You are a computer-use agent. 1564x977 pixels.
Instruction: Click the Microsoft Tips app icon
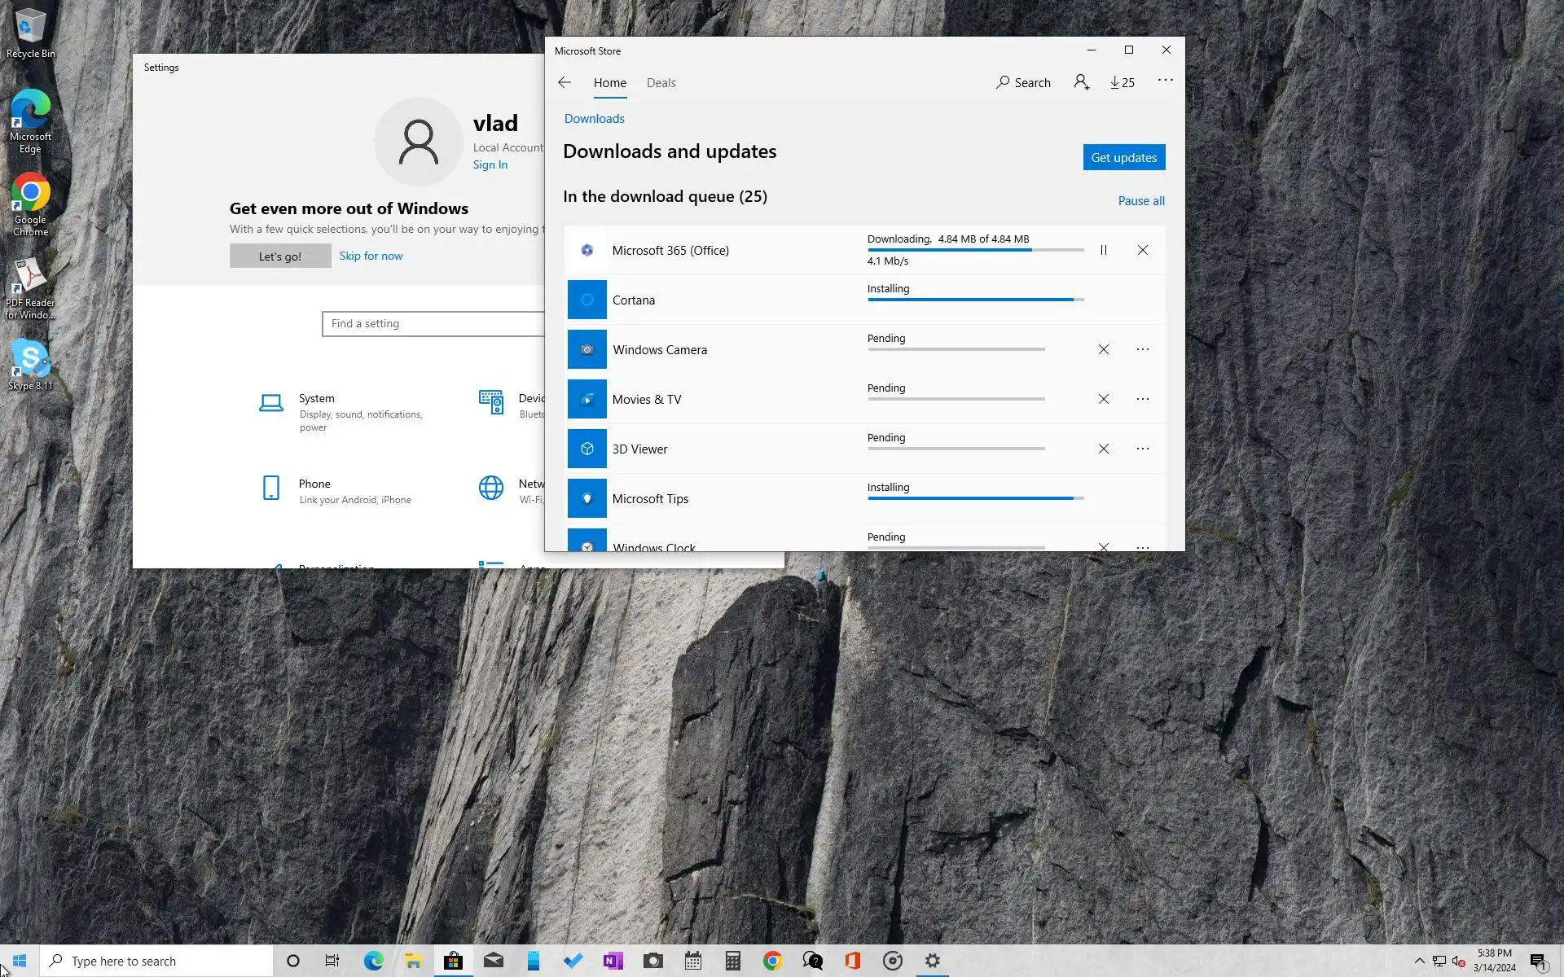coord(586,498)
